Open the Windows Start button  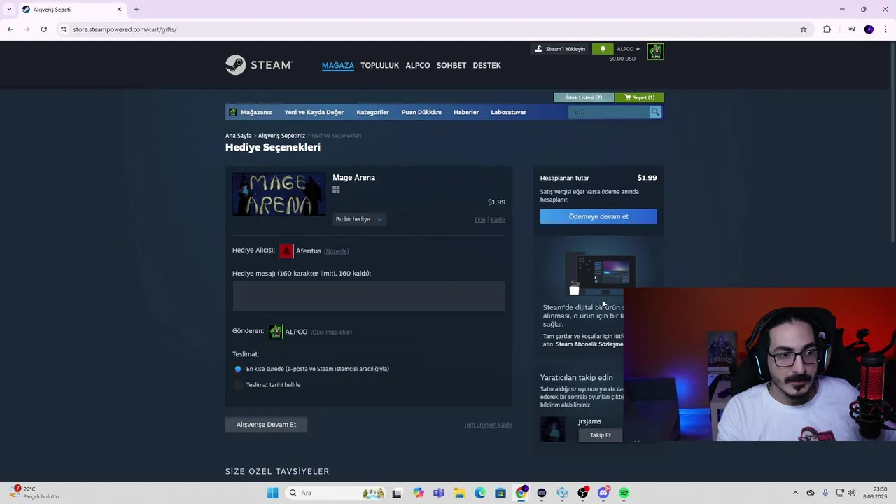tap(272, 493)
